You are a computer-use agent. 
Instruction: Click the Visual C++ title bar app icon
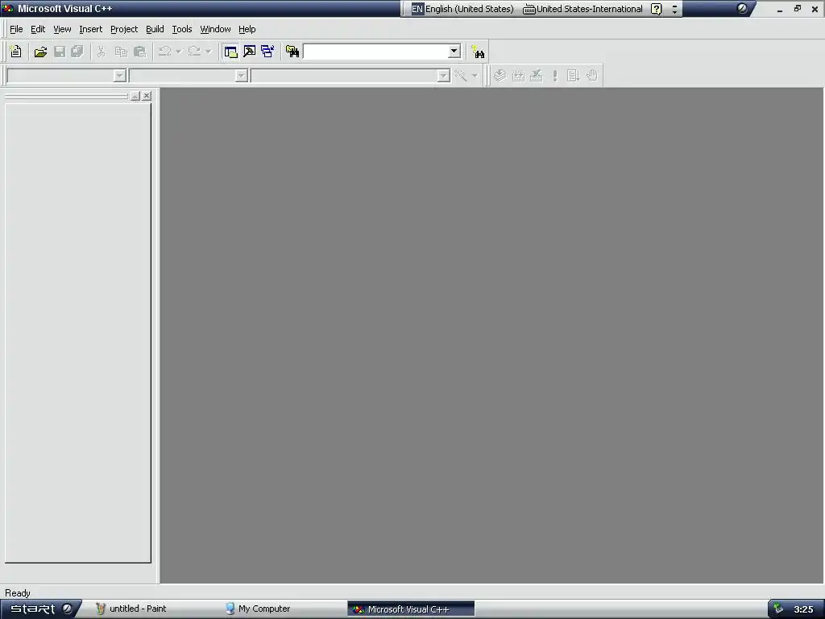8,8
